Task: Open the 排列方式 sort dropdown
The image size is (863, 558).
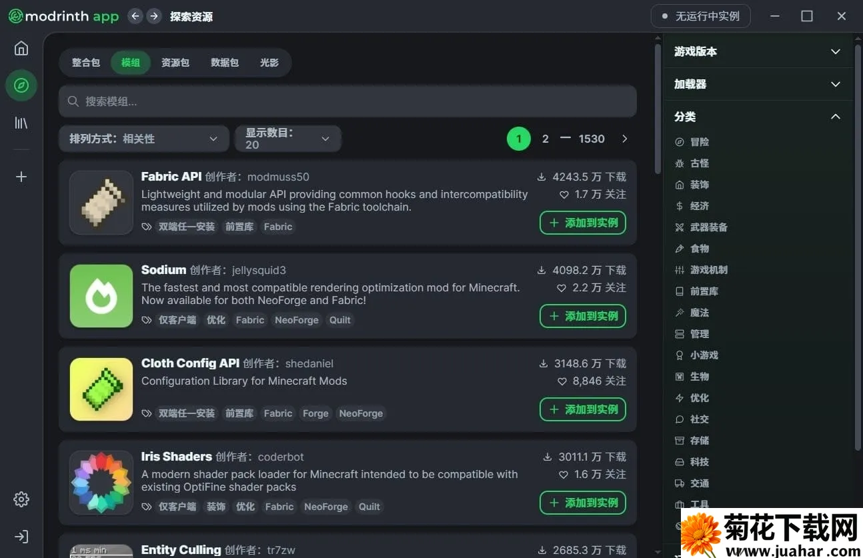Action: 144,139
